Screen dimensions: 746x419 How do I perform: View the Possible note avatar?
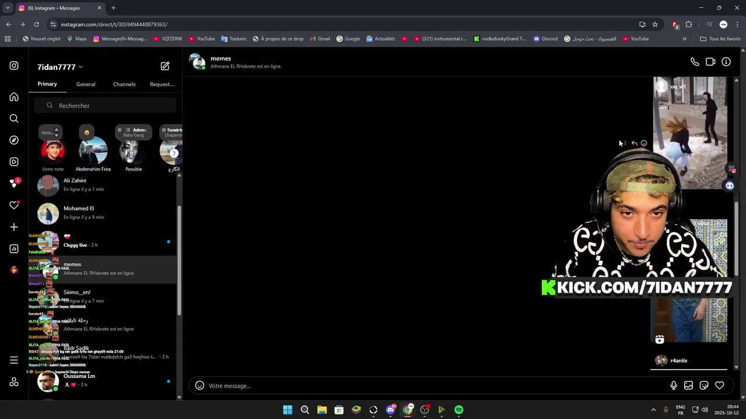133,151
